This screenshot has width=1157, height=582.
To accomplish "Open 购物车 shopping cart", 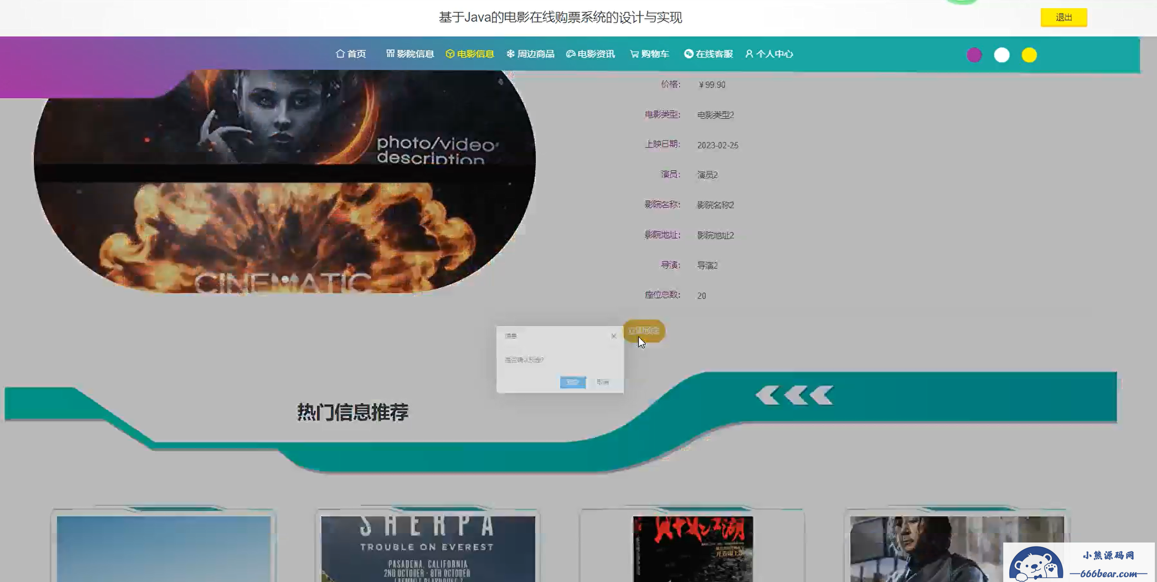I will point(649,54).
